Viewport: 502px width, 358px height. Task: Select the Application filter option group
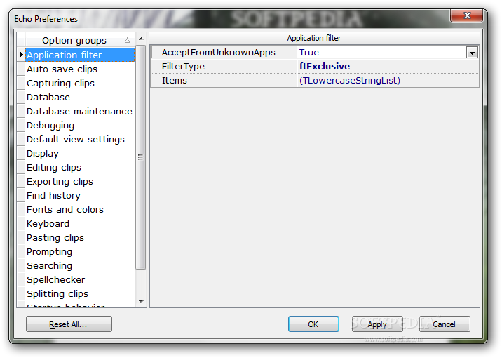[80, 55]
